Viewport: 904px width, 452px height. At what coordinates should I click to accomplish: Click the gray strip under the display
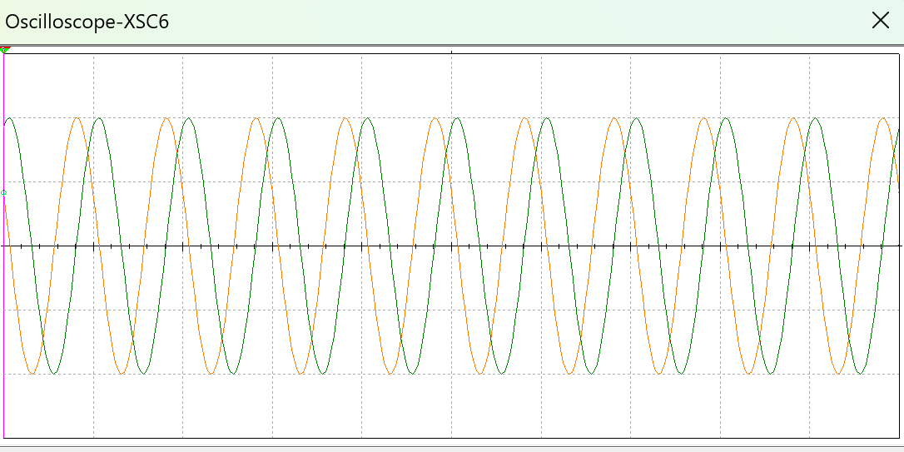(x=451, y=446)
